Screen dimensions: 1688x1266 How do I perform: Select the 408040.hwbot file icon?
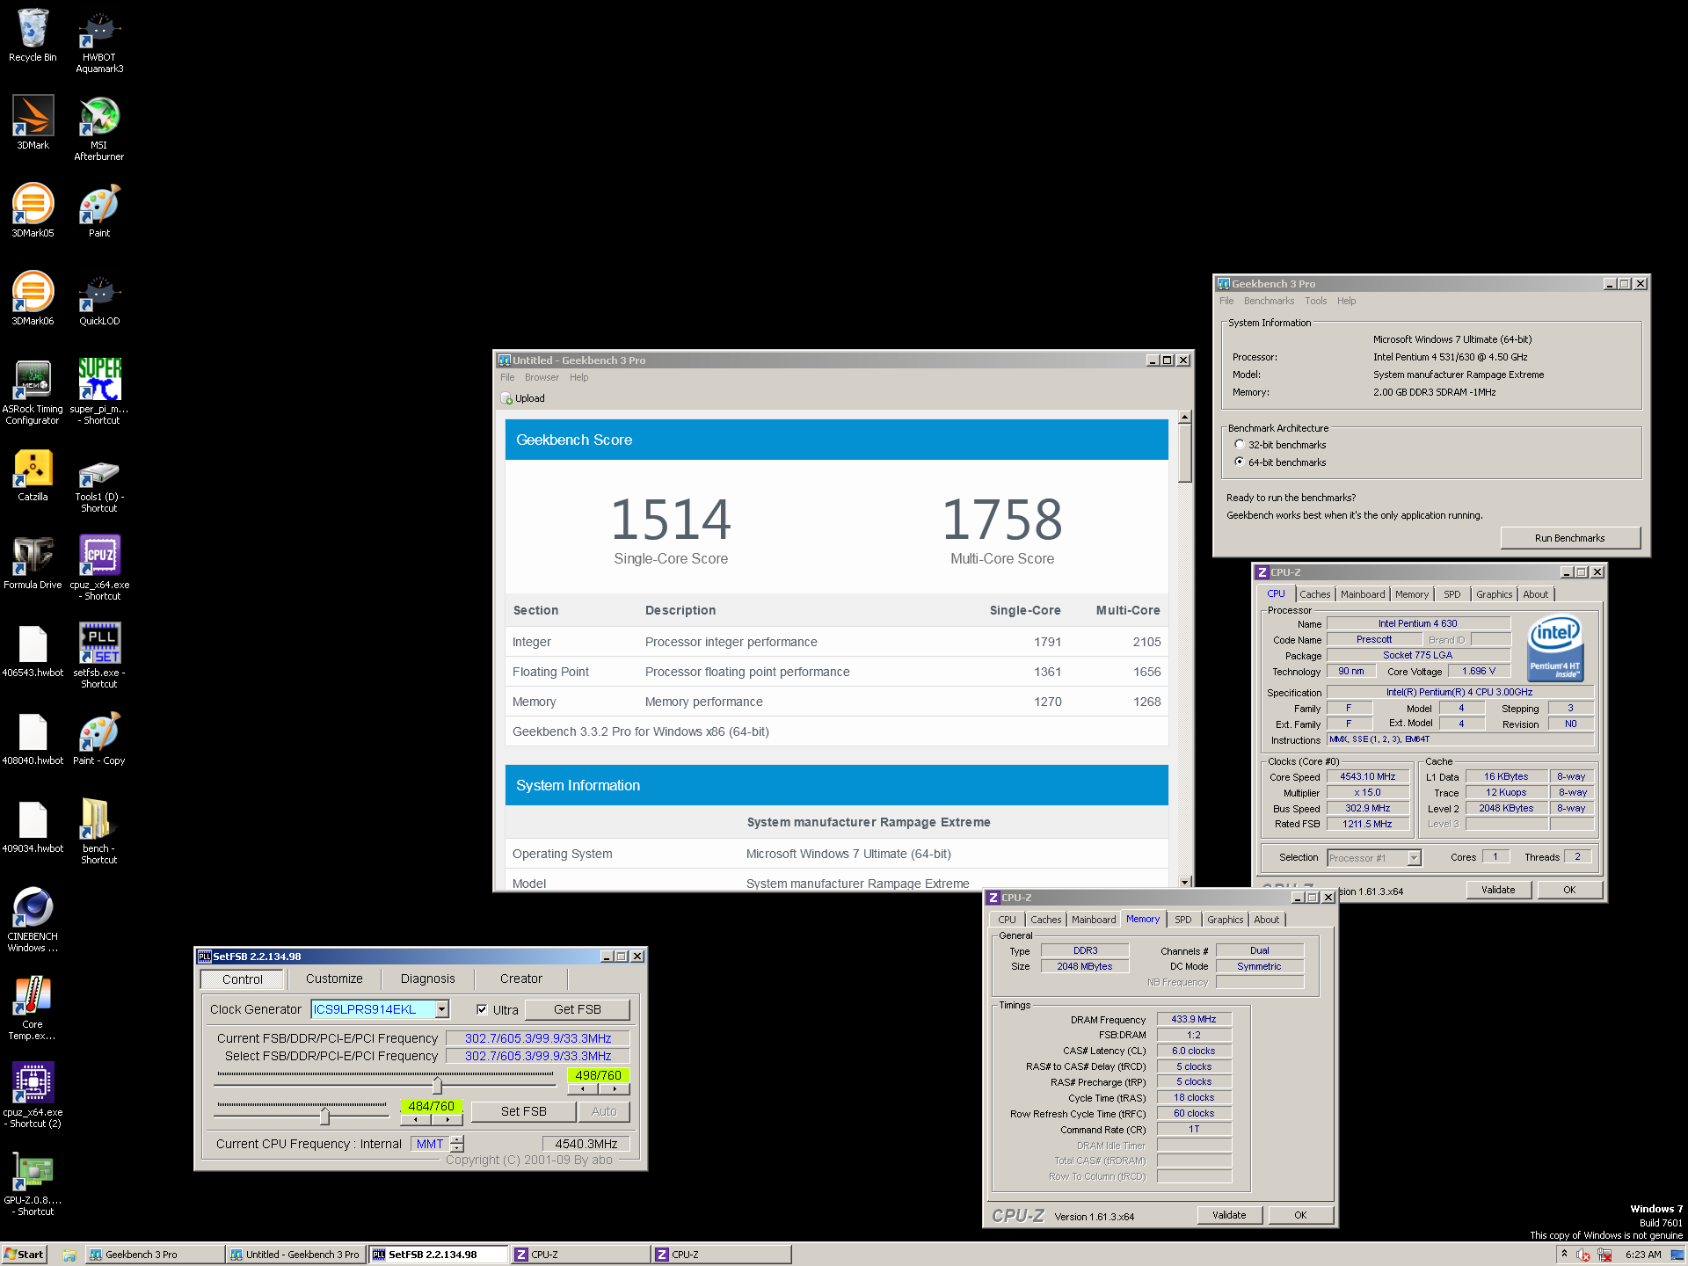coord(33,738)
